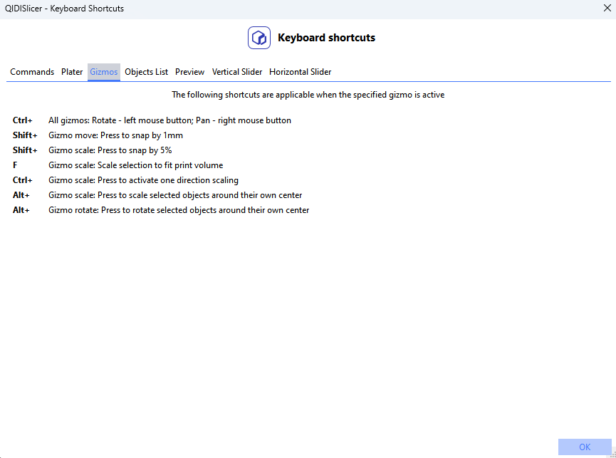Click the "Gizmo move: snap by 1mm" entry
This screenshot has height=458, width=616.
(115, 135)
